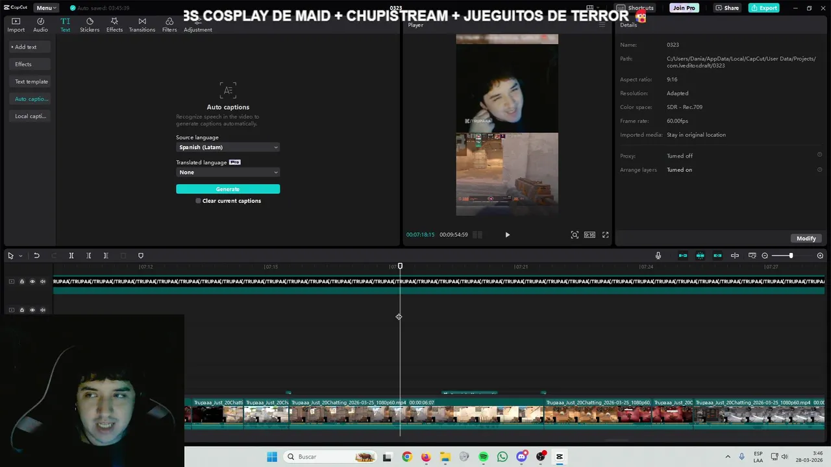The height and width of the screenshot is (467, 831).
Task: Adjust the timeline zoom slider
Action: [x=791, y=256]
